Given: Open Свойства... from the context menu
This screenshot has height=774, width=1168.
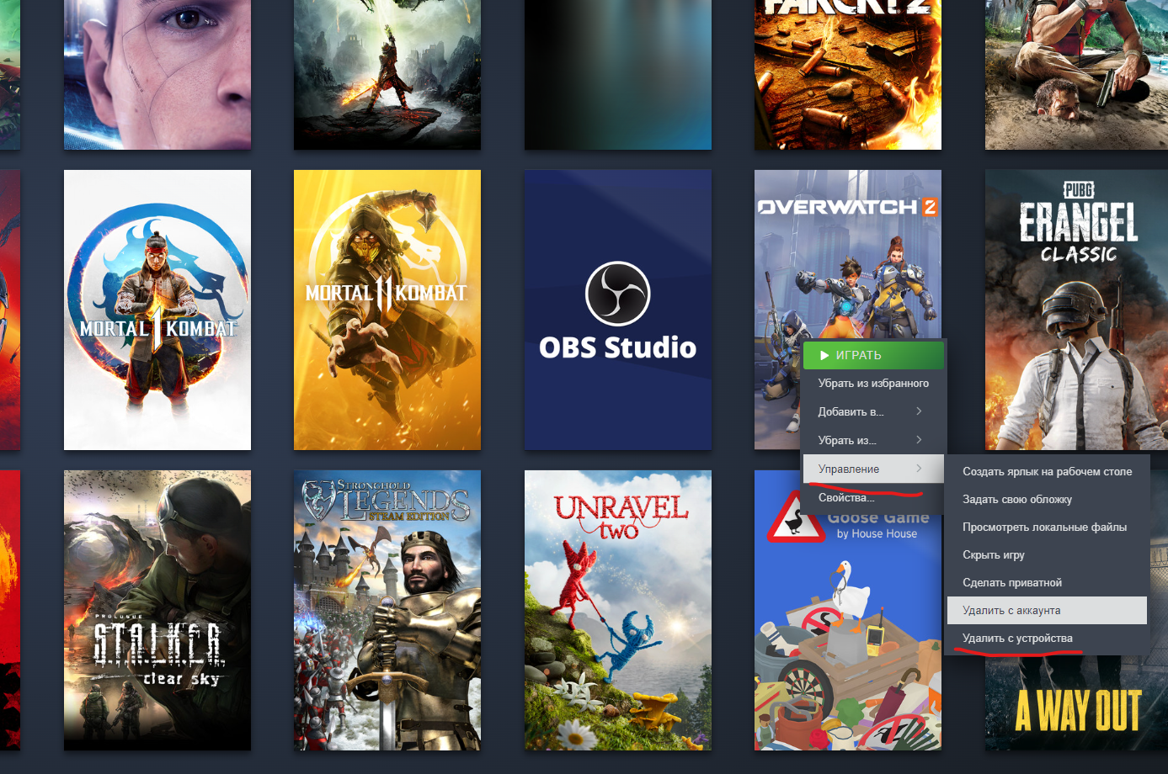Looking at the screenshot, I should tap(873, 498).
